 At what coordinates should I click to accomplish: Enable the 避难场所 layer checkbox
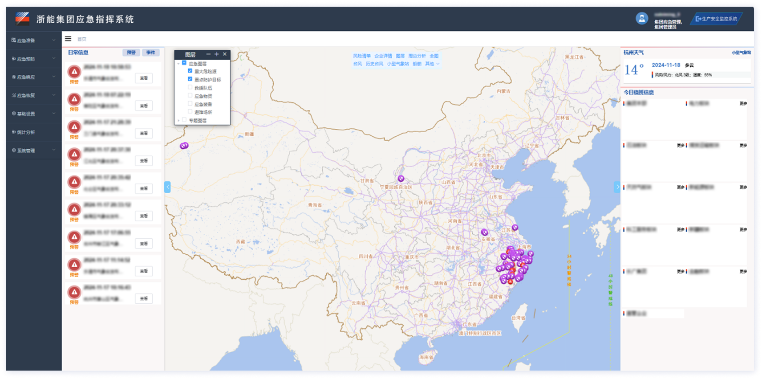coord(190,111)
